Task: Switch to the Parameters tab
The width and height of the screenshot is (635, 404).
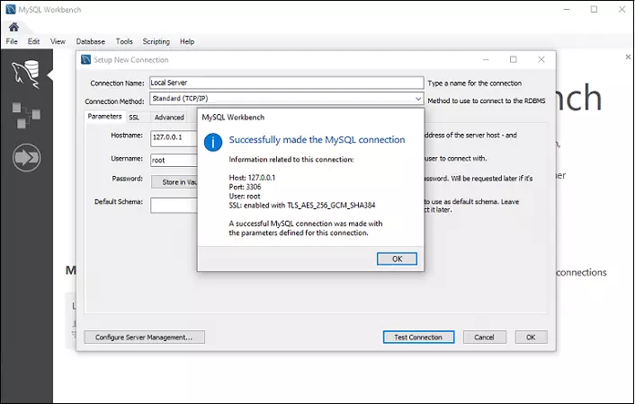Action: [x=105, y=117]
